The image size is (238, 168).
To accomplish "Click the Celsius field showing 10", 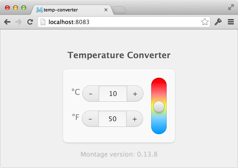I will coord(113,94).
